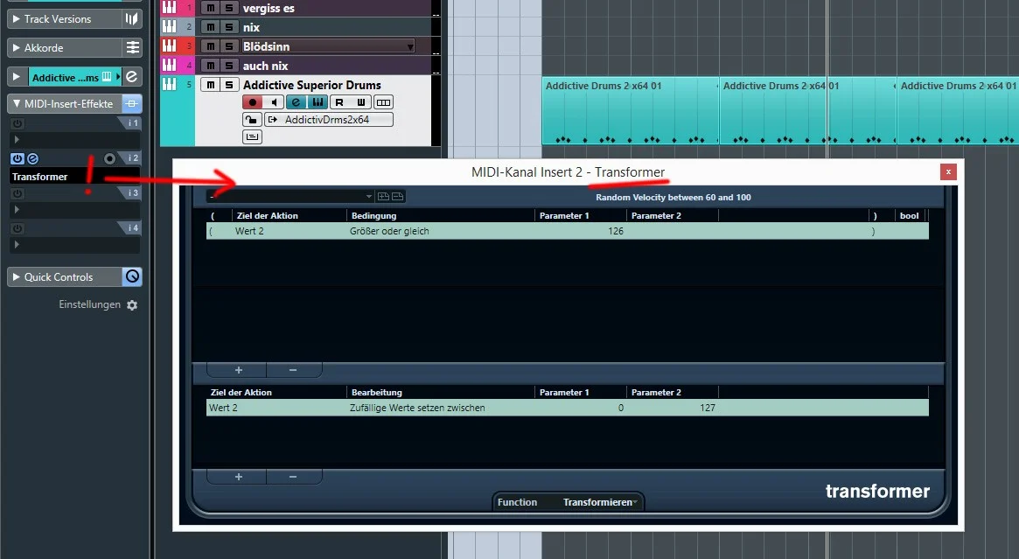Viewport: 1019px width, 559px height.
Task: Collapse the MIDI-Insert-Effekte section
Action: click(17, 103)
